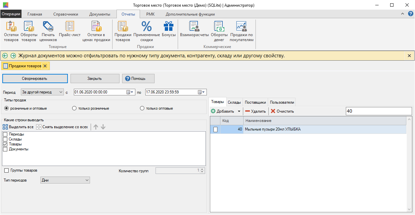Open the Обороты товаров report

click(29, 31)
